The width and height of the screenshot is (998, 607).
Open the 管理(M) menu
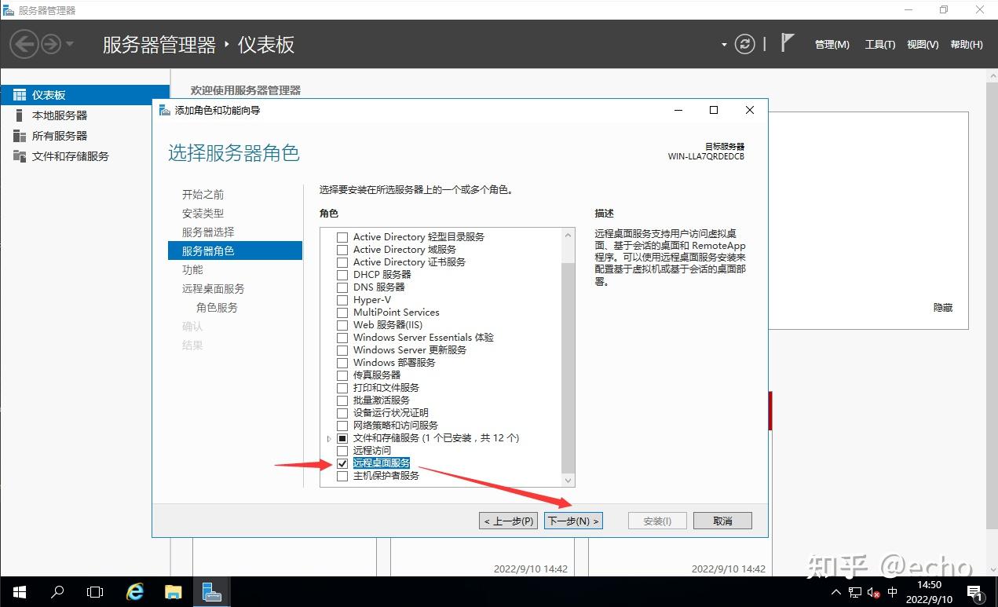pos(832,45)
